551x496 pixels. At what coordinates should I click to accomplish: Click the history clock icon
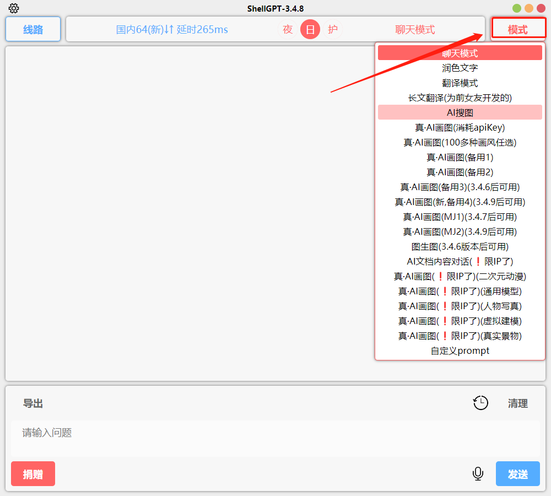(x=480, y=403)
